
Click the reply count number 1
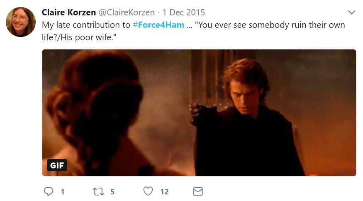[x=63, y=192]
